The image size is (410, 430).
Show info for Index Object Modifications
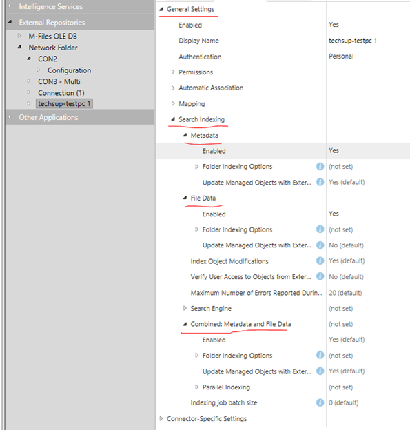pyautogui.click(x=320, y=260)
